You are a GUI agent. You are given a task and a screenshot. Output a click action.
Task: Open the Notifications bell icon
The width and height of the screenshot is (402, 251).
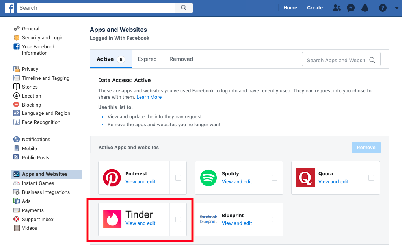coord(365,8)
